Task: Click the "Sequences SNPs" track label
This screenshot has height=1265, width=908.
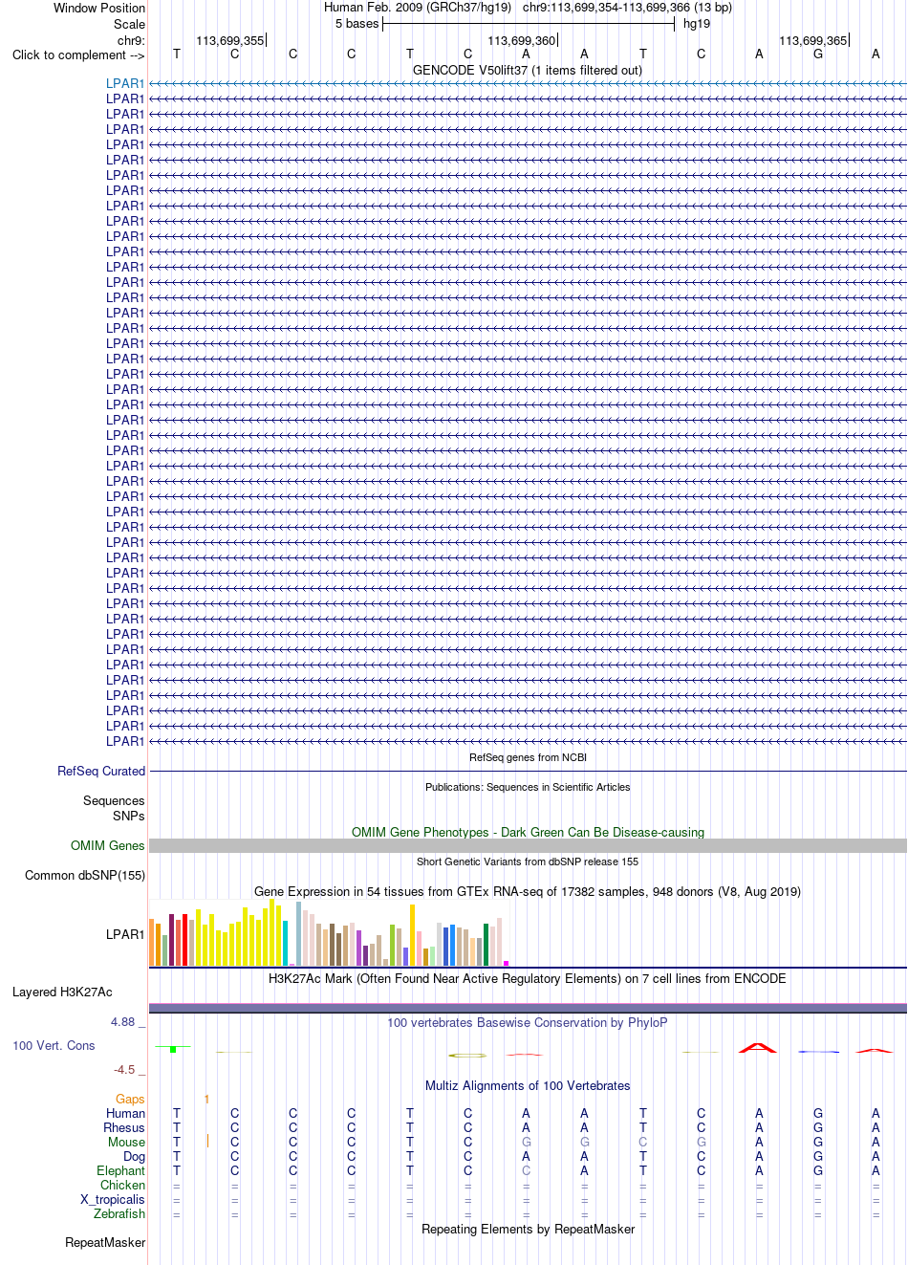Action: click(114, 808)
